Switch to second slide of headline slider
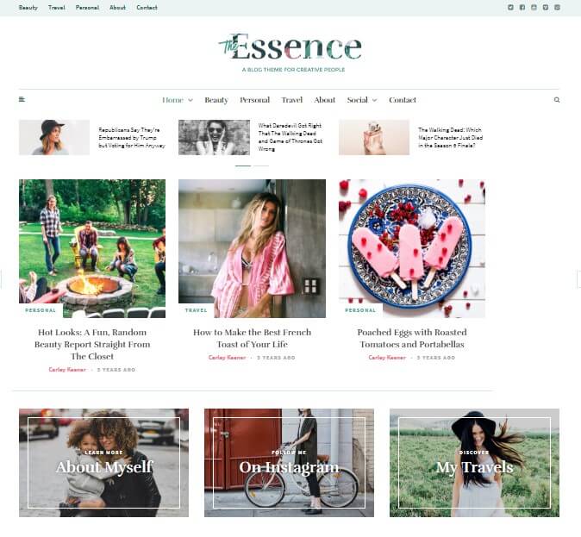 point(261,165)
